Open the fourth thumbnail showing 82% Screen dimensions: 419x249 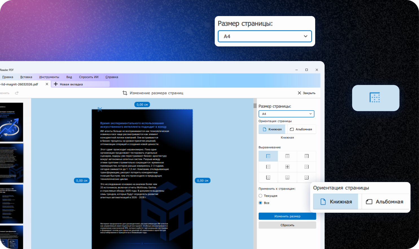12,237
